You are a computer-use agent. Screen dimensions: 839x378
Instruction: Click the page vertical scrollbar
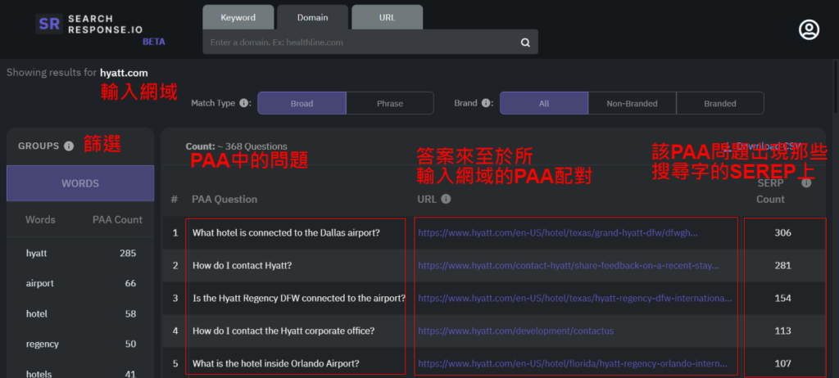[x=836, y=86]
